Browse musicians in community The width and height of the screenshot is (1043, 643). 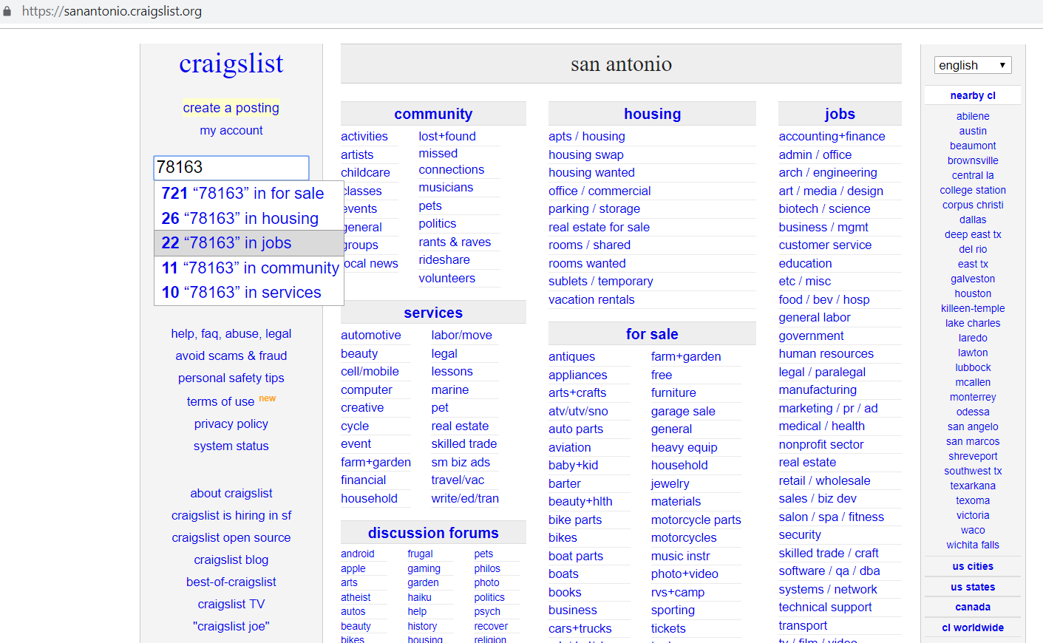tap(446, 187)
